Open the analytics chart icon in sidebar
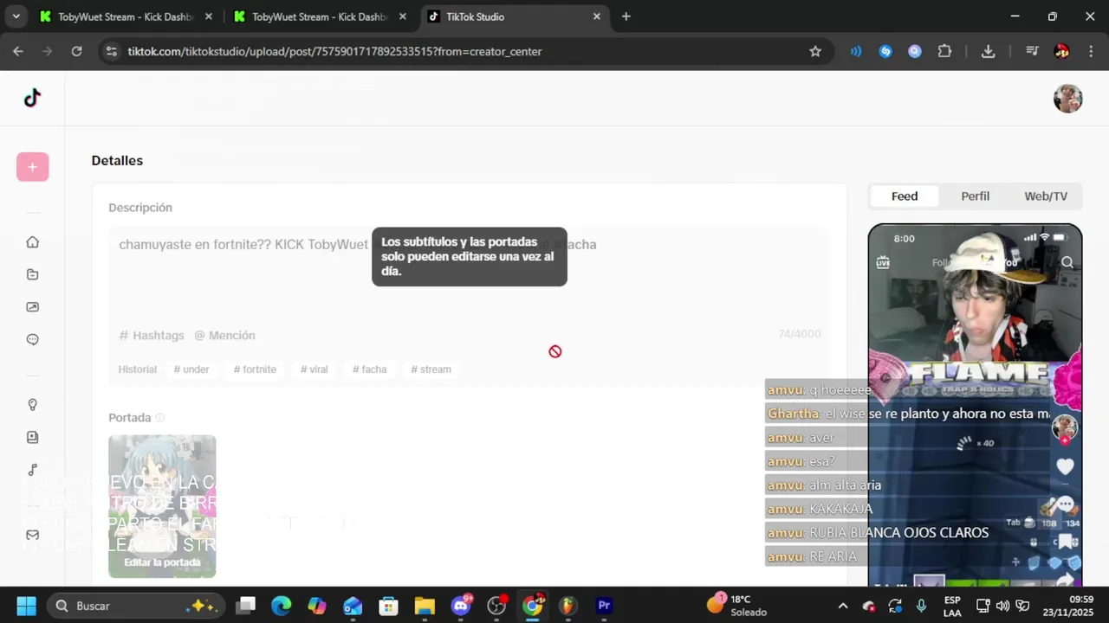This screenshot has height=623, width=1109. [33, 307]
